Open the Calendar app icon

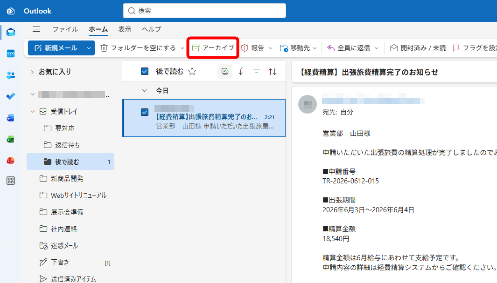click(11, 54)
